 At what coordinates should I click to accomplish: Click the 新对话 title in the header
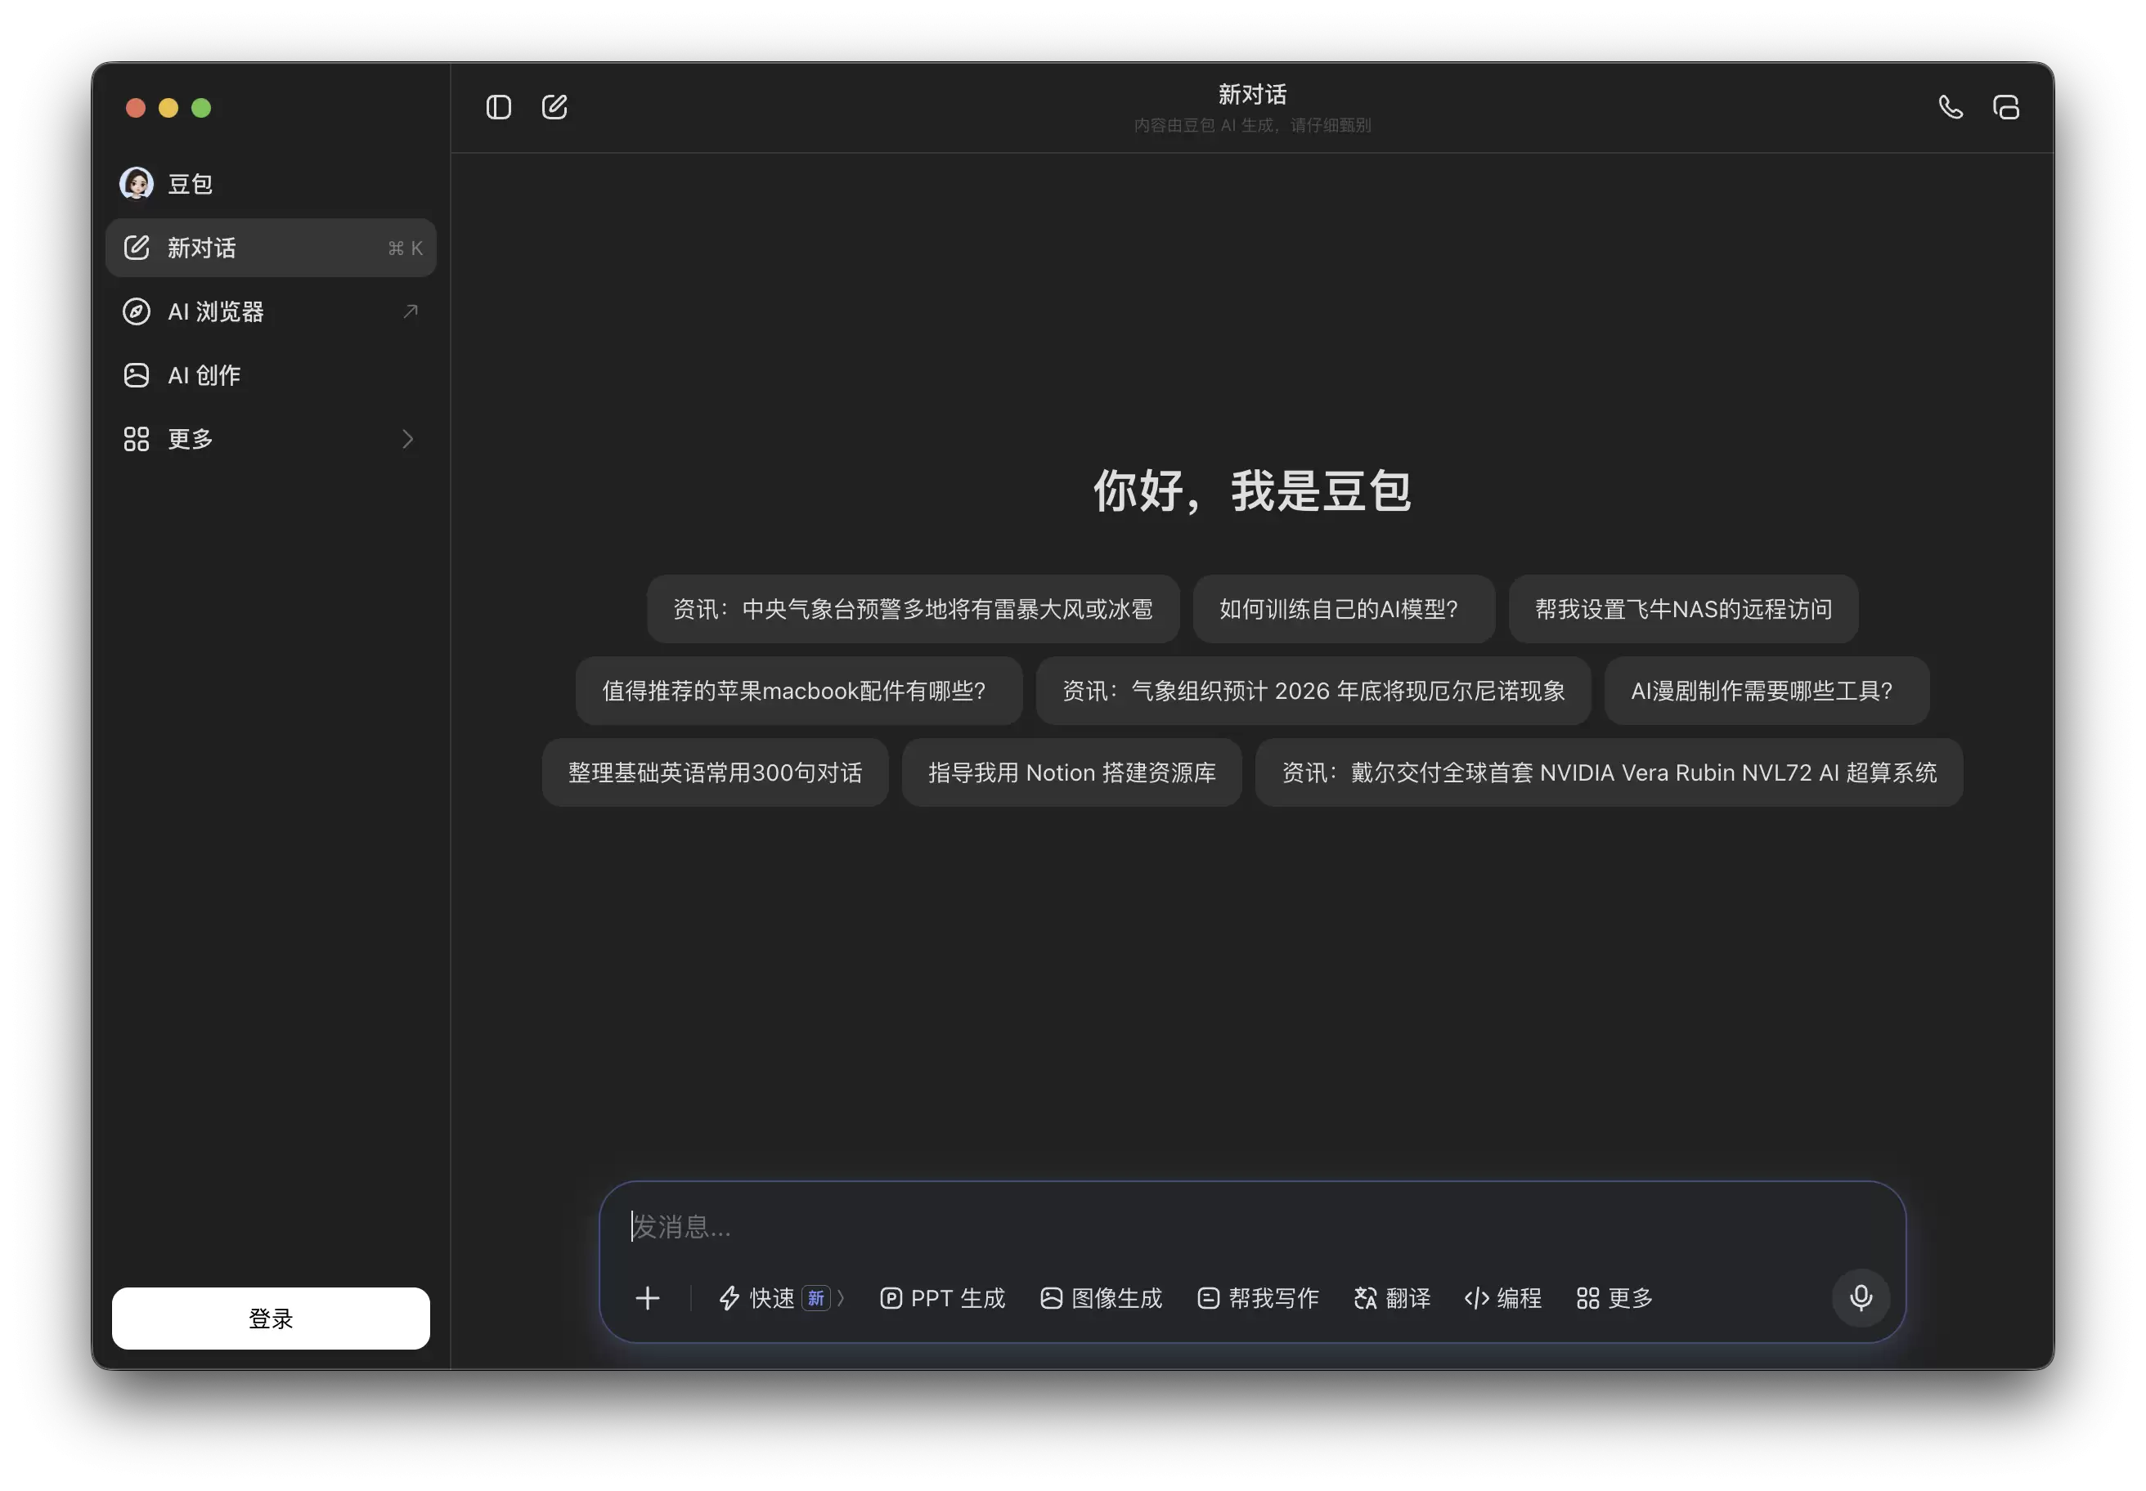(x=1251, y=94)
